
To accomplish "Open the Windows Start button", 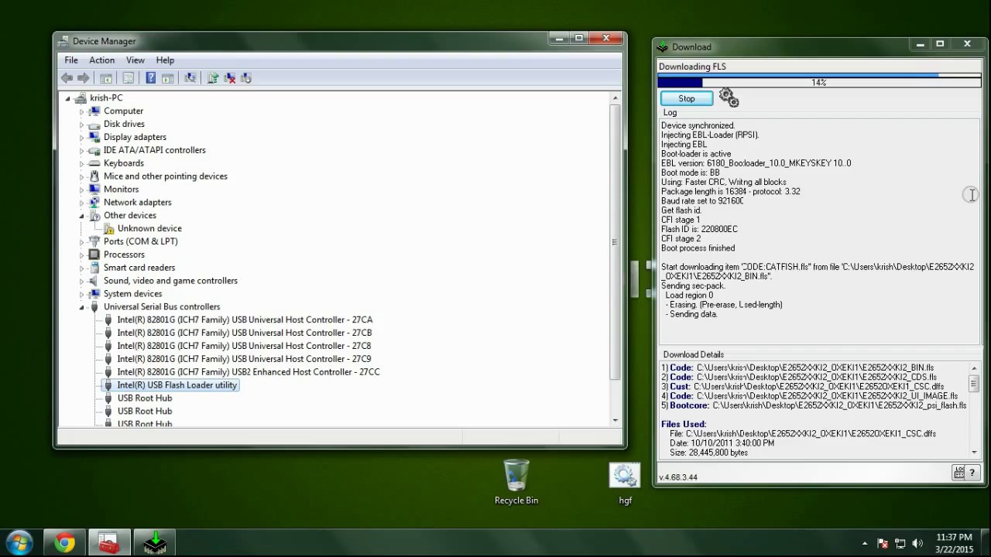I will (19, 542).
